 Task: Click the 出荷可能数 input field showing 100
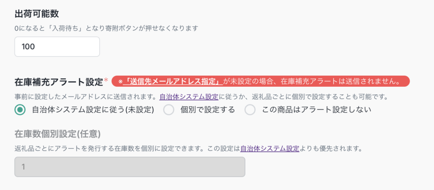tap(57, 47)
